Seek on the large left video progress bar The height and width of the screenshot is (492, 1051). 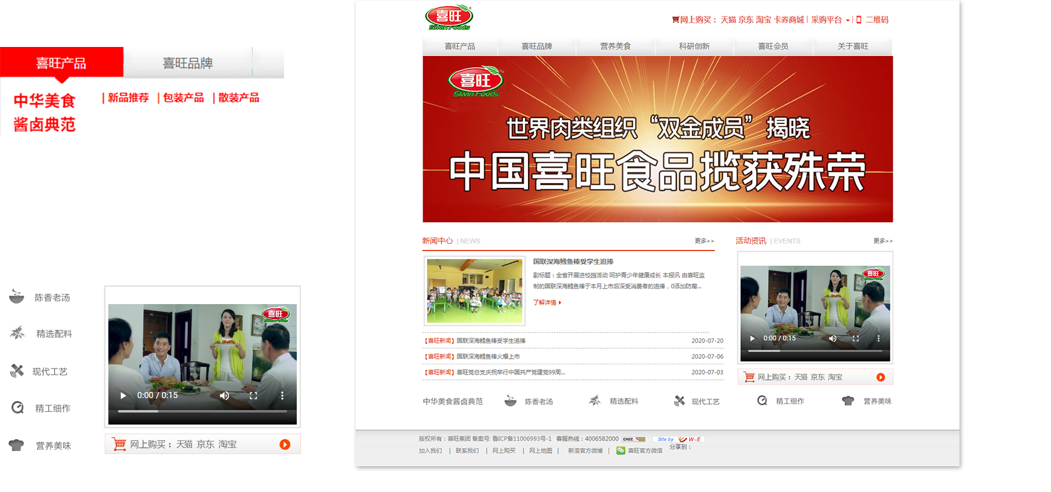[202, 411]
